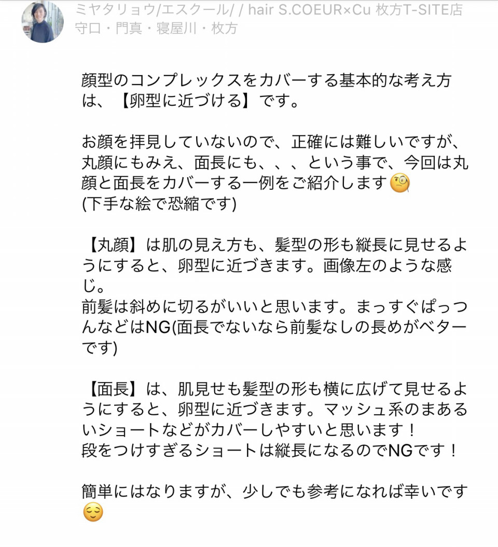Click the 【丸顔】 heading text
Screen dimensions: 498x547
(x=113, y=245)
